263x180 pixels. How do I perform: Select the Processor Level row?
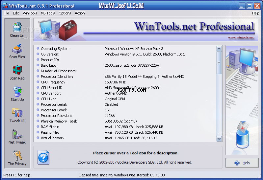point(125,110)
